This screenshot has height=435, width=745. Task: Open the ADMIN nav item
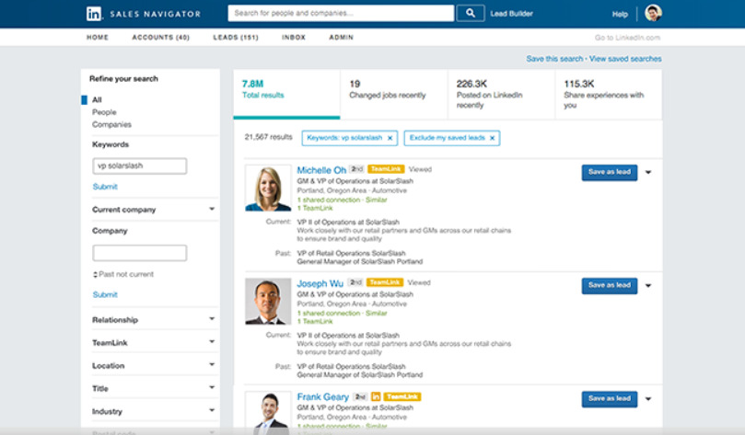click(x=341, y=37)
